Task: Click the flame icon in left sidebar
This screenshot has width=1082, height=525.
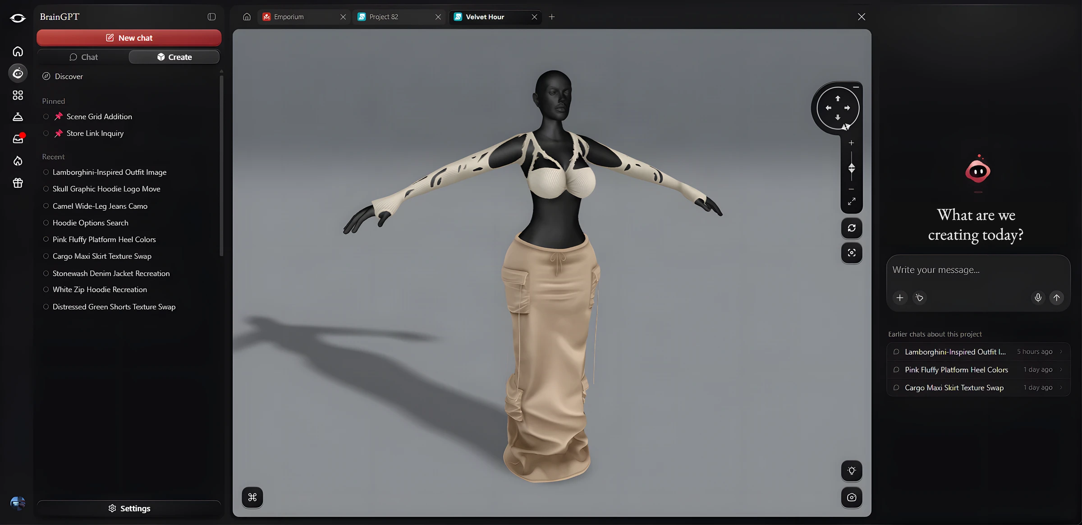Action: click(x=18, y=161)
